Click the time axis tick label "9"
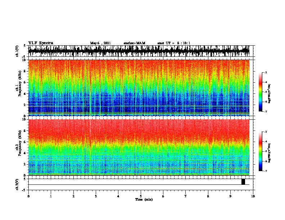The width and height of the screenshot is (285, 220). click(x=230, y=196)
